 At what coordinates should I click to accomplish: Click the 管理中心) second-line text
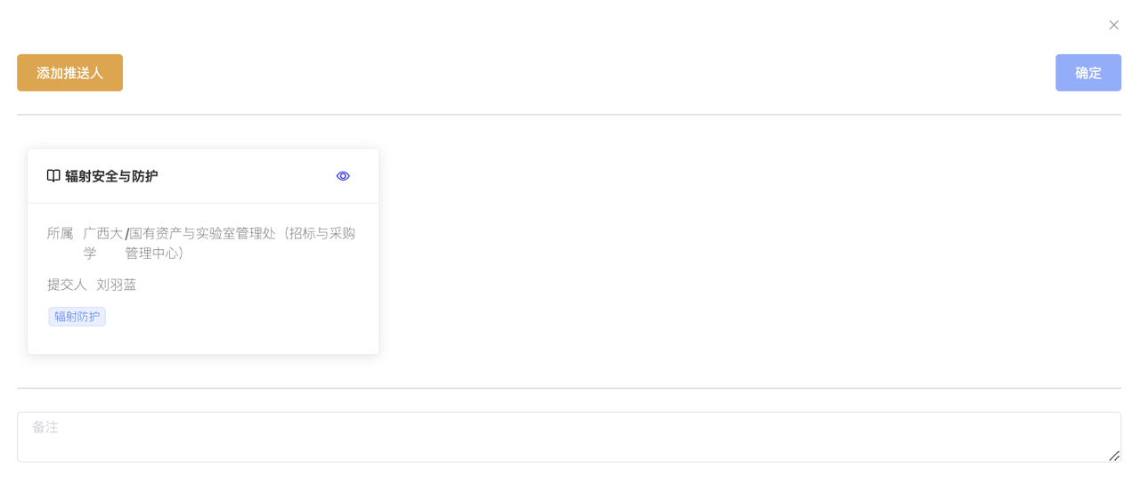(x=154, y=254)
